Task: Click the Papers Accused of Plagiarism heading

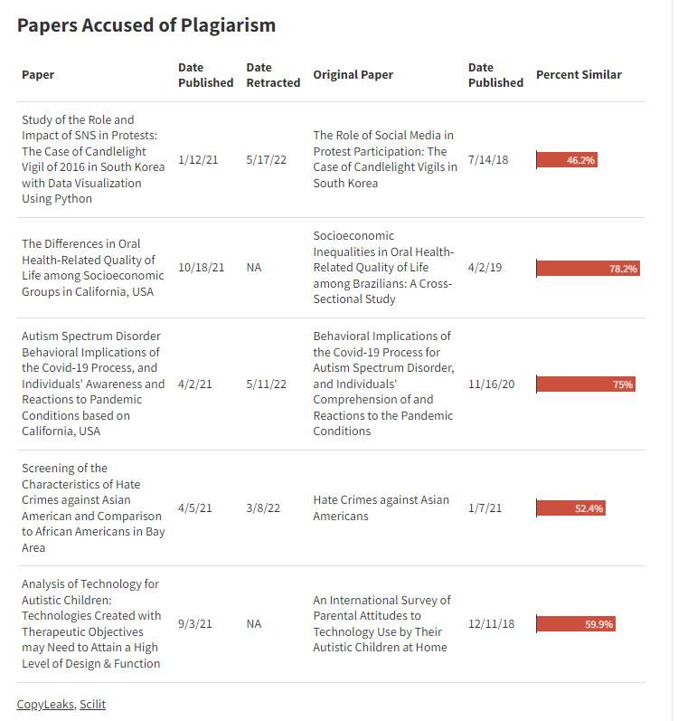Action: click(146, 25)
